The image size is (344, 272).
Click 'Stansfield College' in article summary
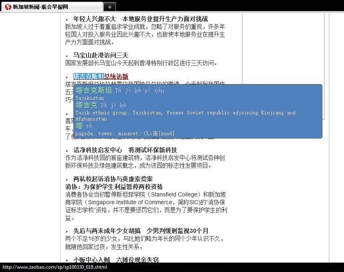(x=176, y=194)
